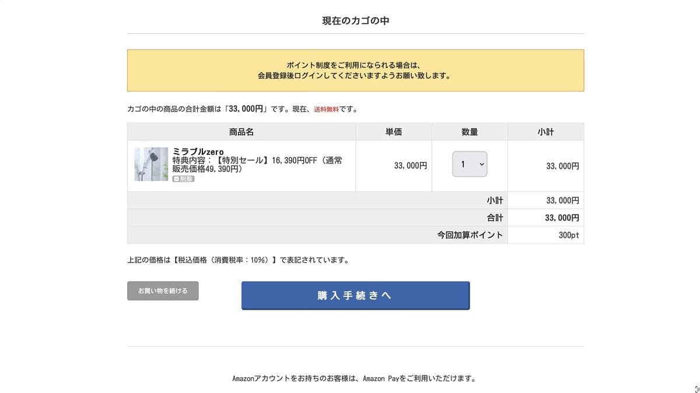Click the 送料無料 red text
Screen dimensions: 700x393
(x=326, y=109)
